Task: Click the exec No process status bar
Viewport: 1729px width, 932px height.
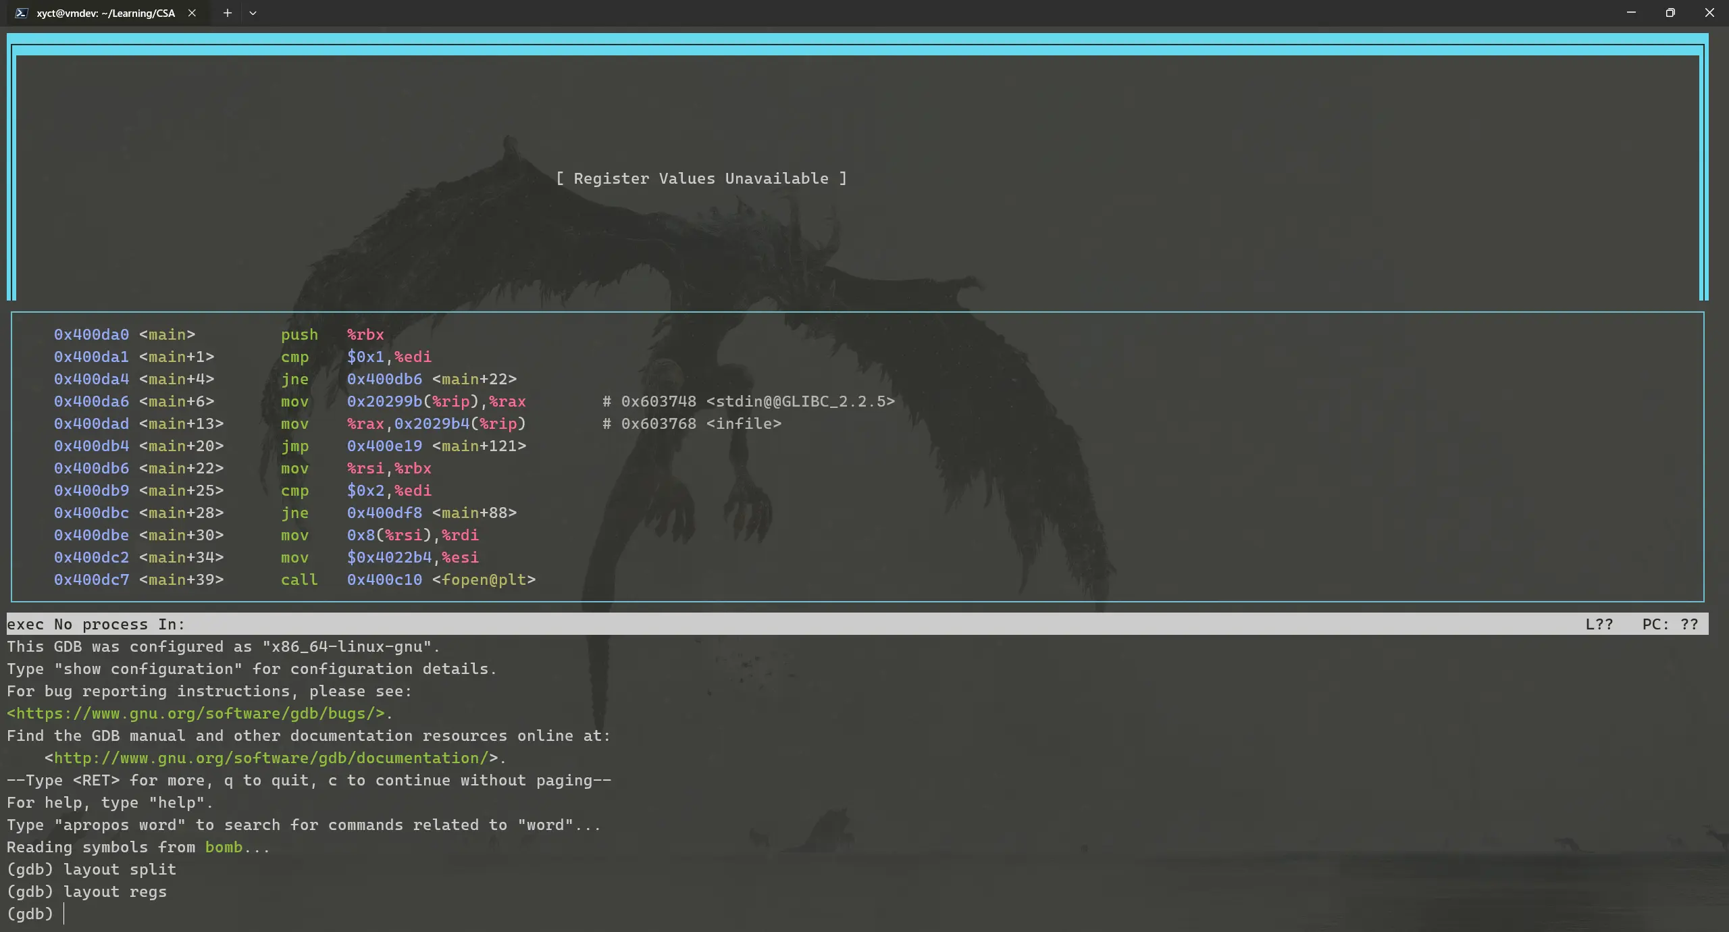Action: click(x=96, y=624)
